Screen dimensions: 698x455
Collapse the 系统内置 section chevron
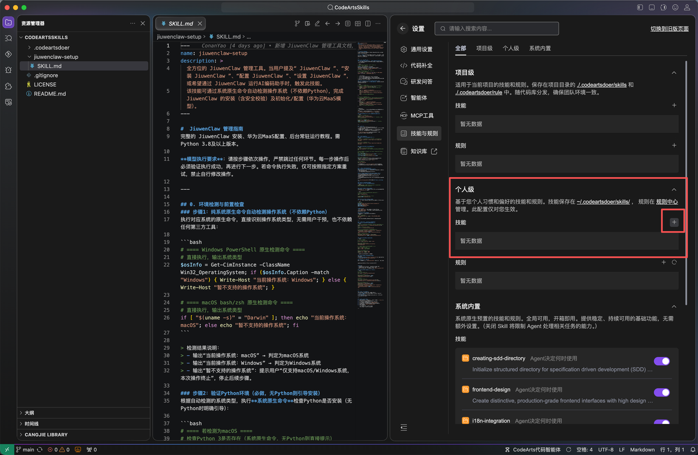674,307
